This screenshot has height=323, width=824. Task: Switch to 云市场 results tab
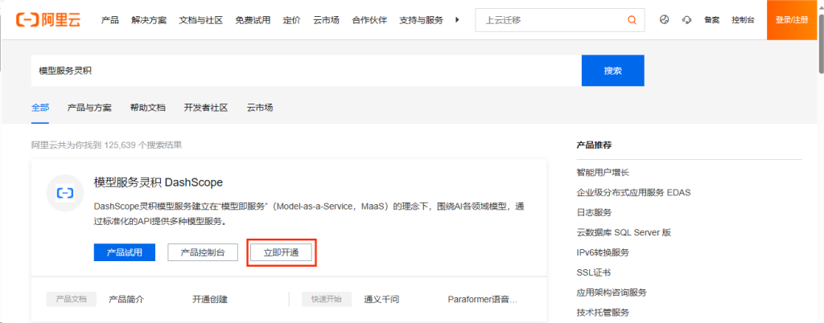pyautogui.click(x=260, y=108)
